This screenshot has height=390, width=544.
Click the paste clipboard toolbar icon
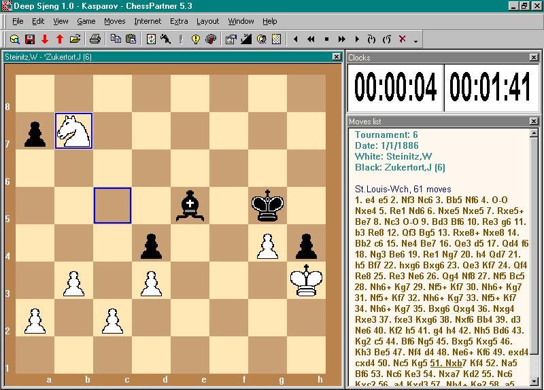click(131, 39)
